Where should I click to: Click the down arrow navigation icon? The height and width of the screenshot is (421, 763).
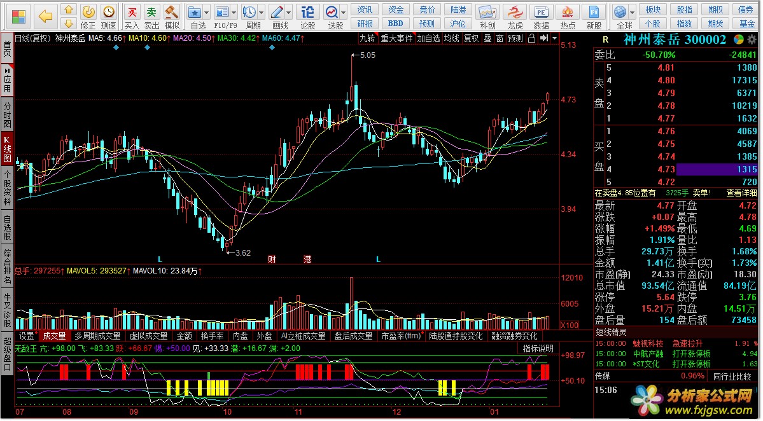click(69, 24)
